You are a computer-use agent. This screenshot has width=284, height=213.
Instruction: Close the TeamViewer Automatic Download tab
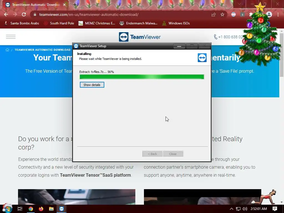[x=64, y=5]
